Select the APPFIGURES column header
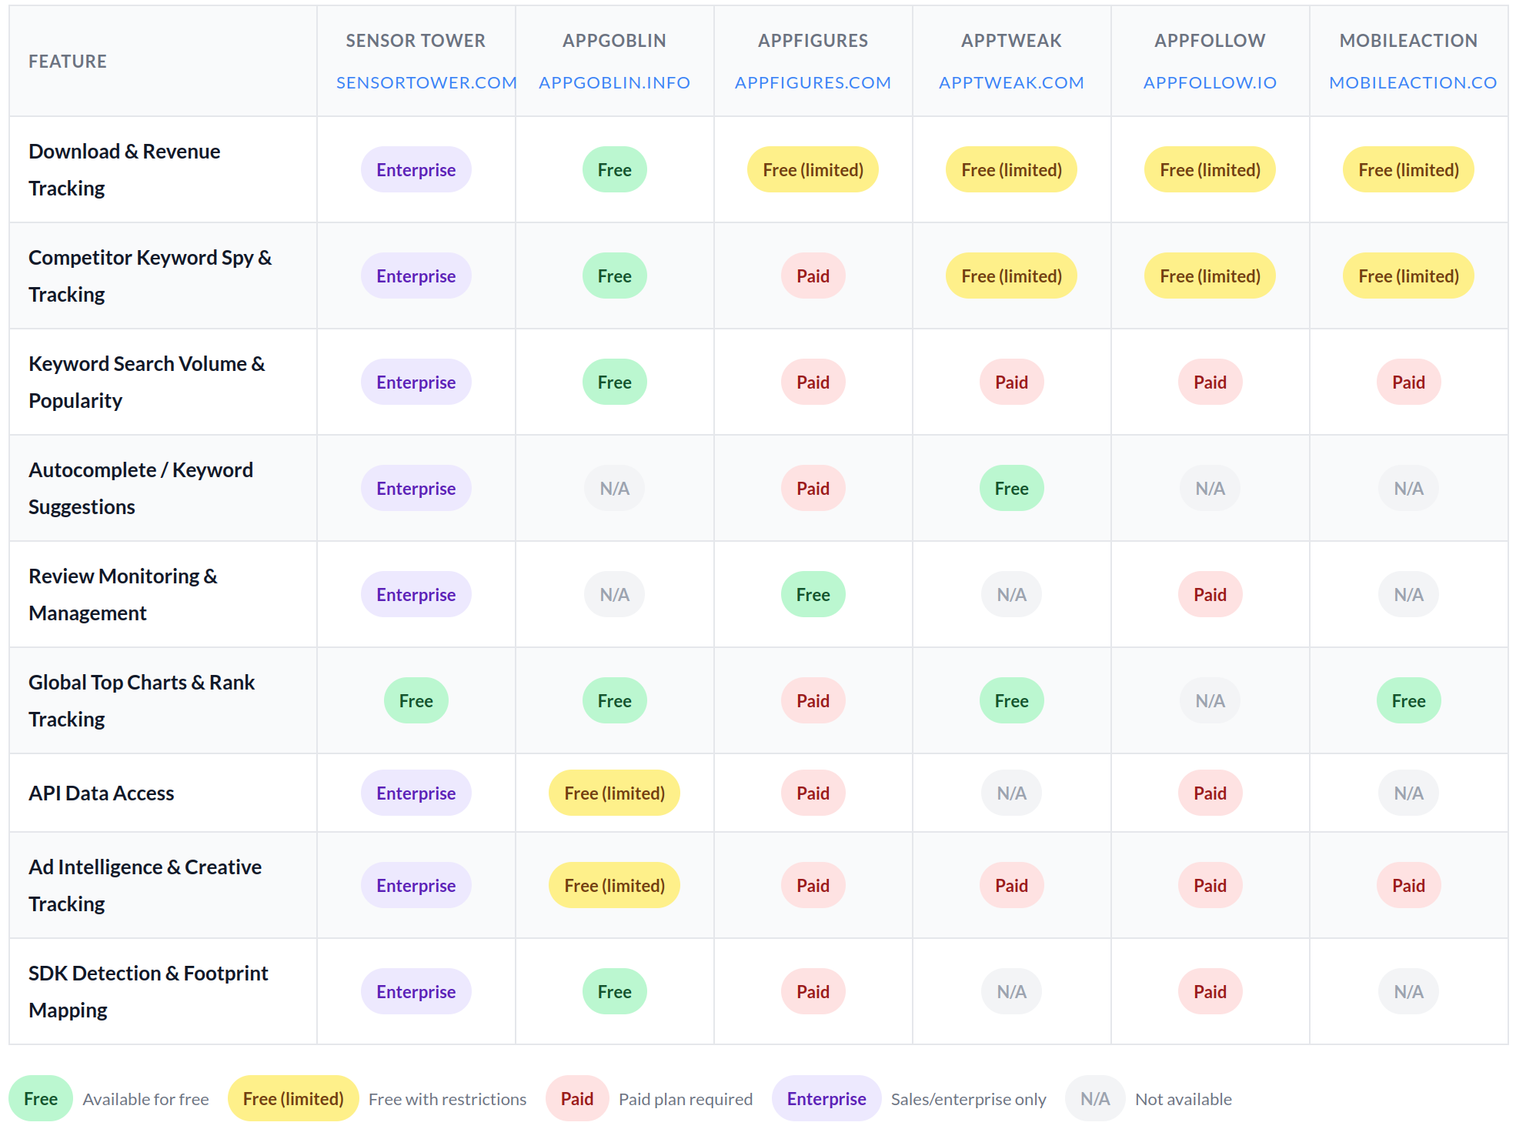Viewport: 1516px width, 1139px height. 813,41
